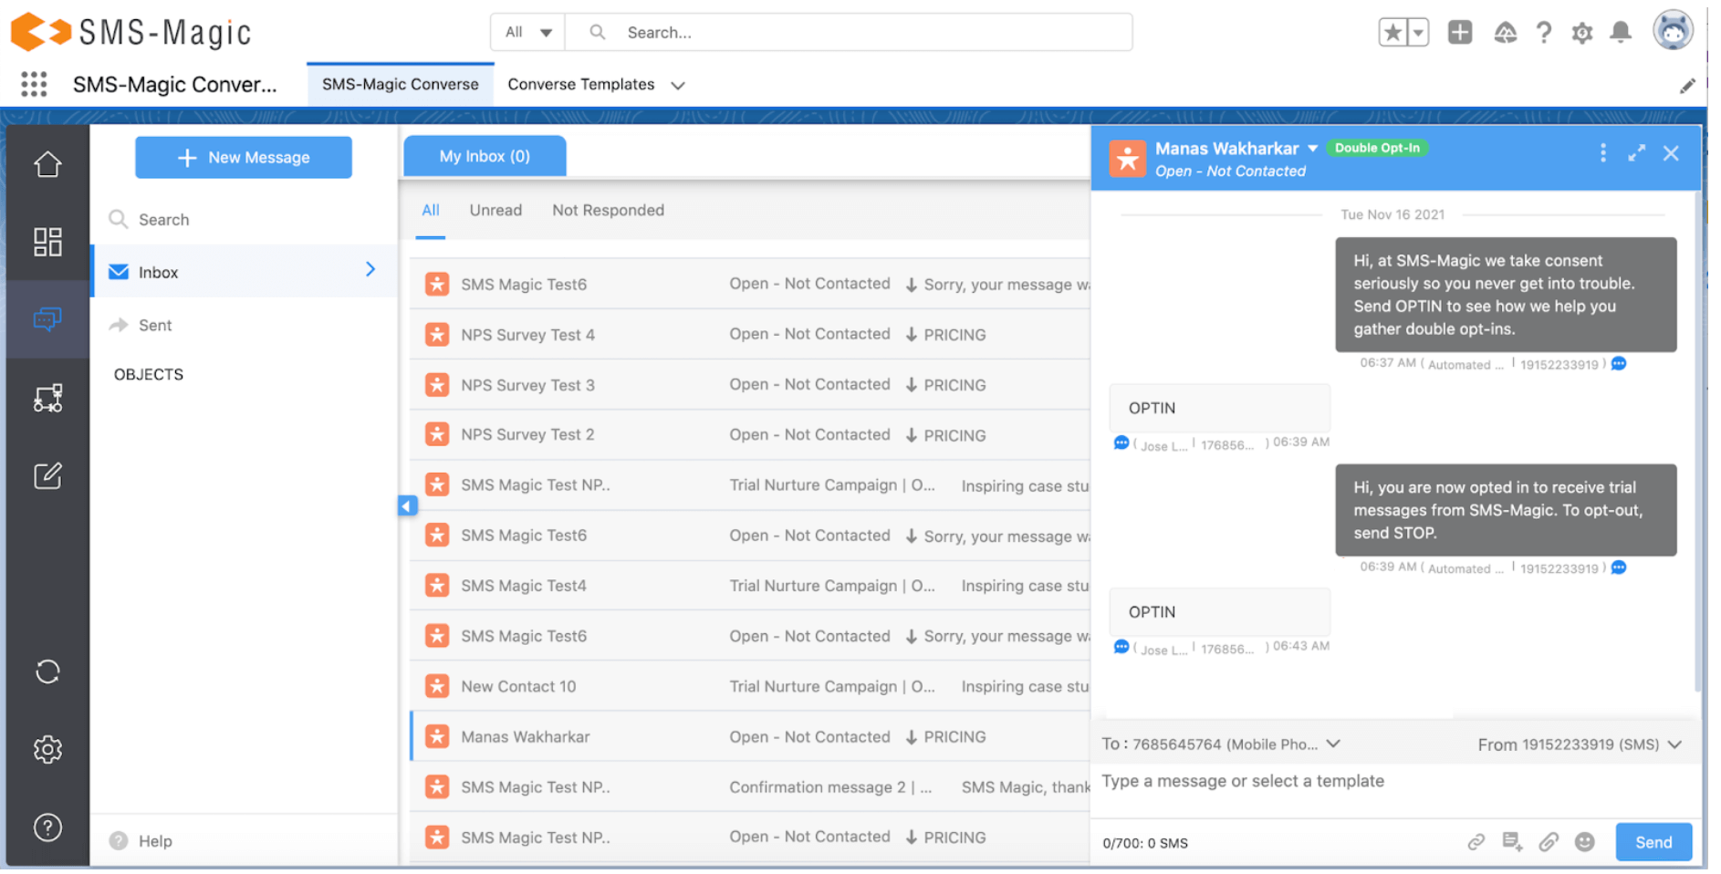The image size is (1721, 874).
Task: Open the help question icon in dark sidebar
Action: click(x=47, y=827)
